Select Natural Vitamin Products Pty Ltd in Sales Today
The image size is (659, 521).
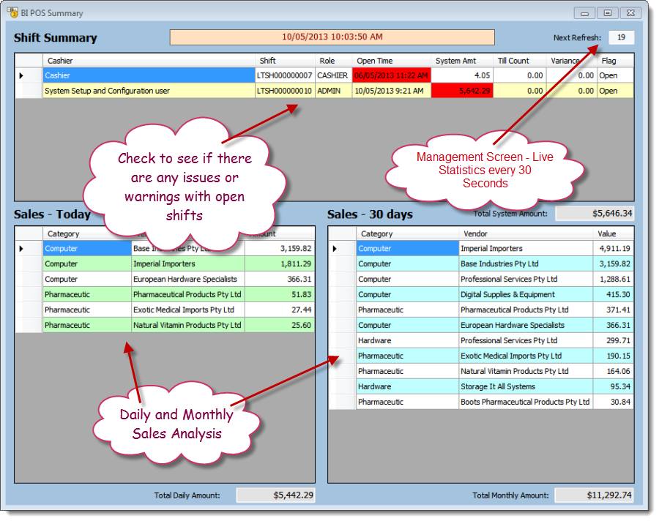188,325
